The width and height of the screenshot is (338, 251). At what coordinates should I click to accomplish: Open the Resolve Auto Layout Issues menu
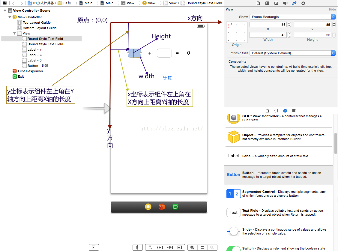tap(170, 247)
